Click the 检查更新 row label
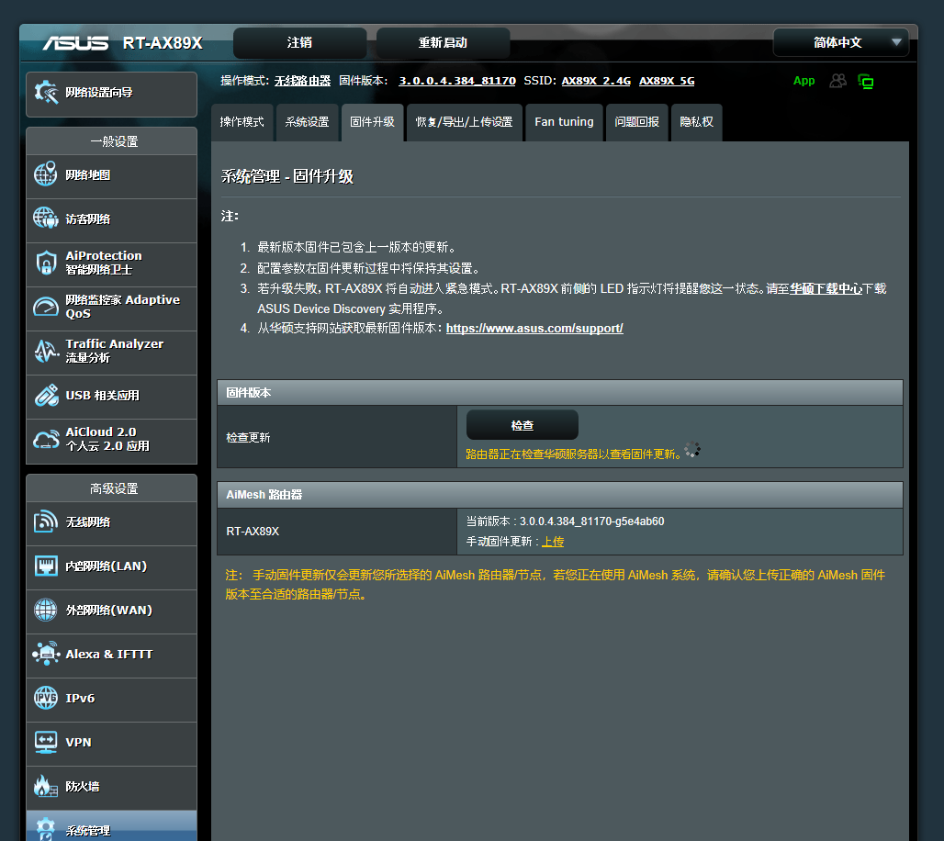 [x=248, y=438]
